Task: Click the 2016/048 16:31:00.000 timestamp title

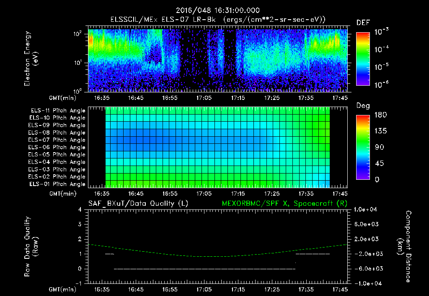Action: coord(217,10)
